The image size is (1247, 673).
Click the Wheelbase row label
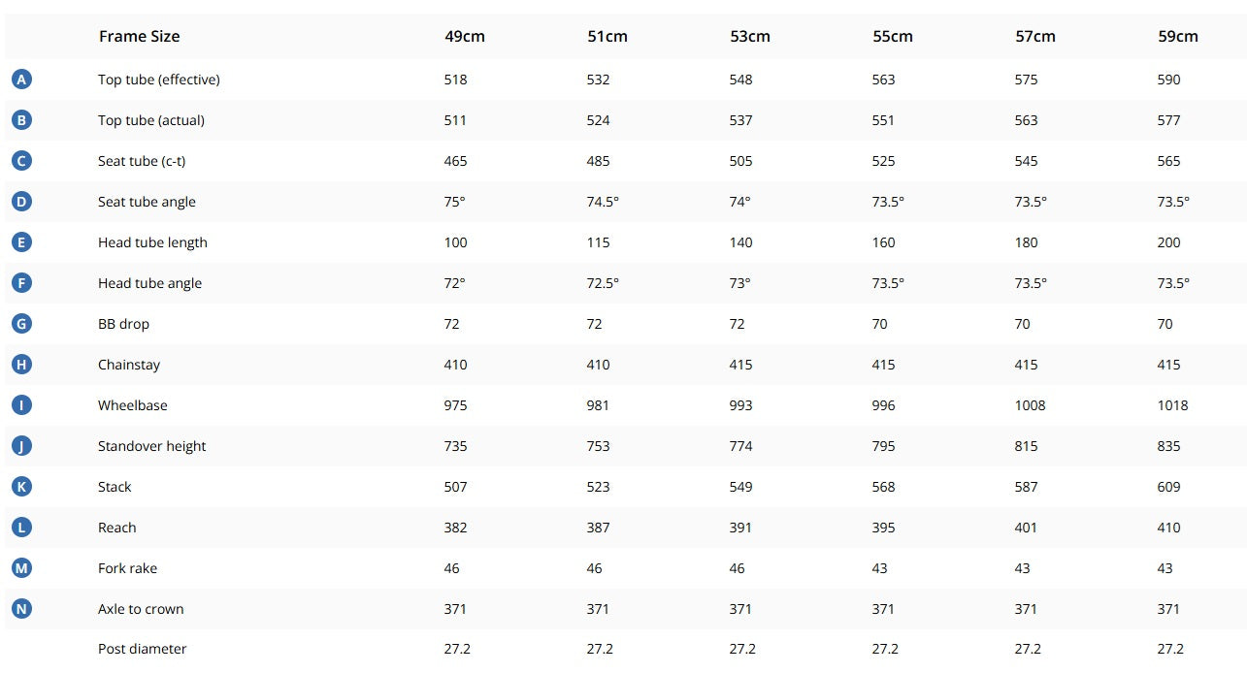click(132, 405)
